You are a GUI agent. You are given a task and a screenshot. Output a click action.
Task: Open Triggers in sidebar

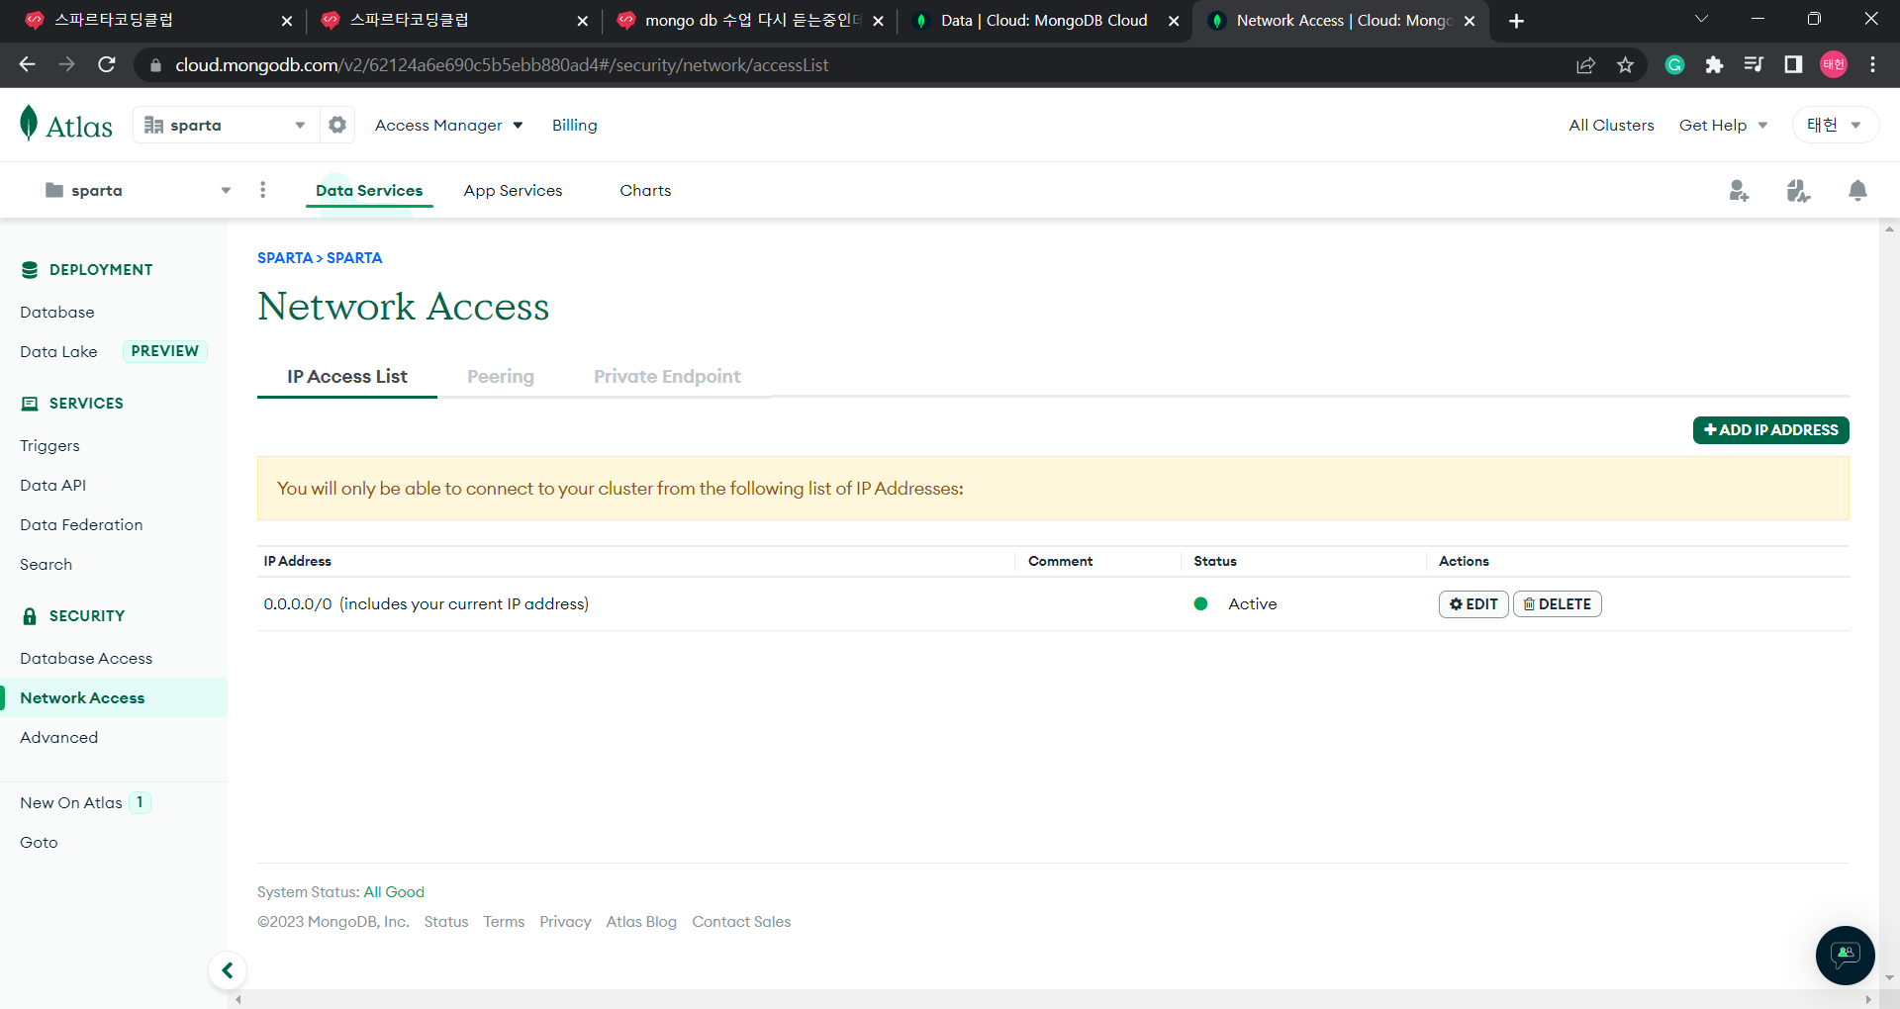coord(49,445)
